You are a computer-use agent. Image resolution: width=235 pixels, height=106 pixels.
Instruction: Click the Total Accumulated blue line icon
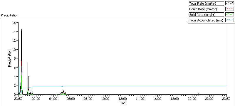tap(229, 20)
